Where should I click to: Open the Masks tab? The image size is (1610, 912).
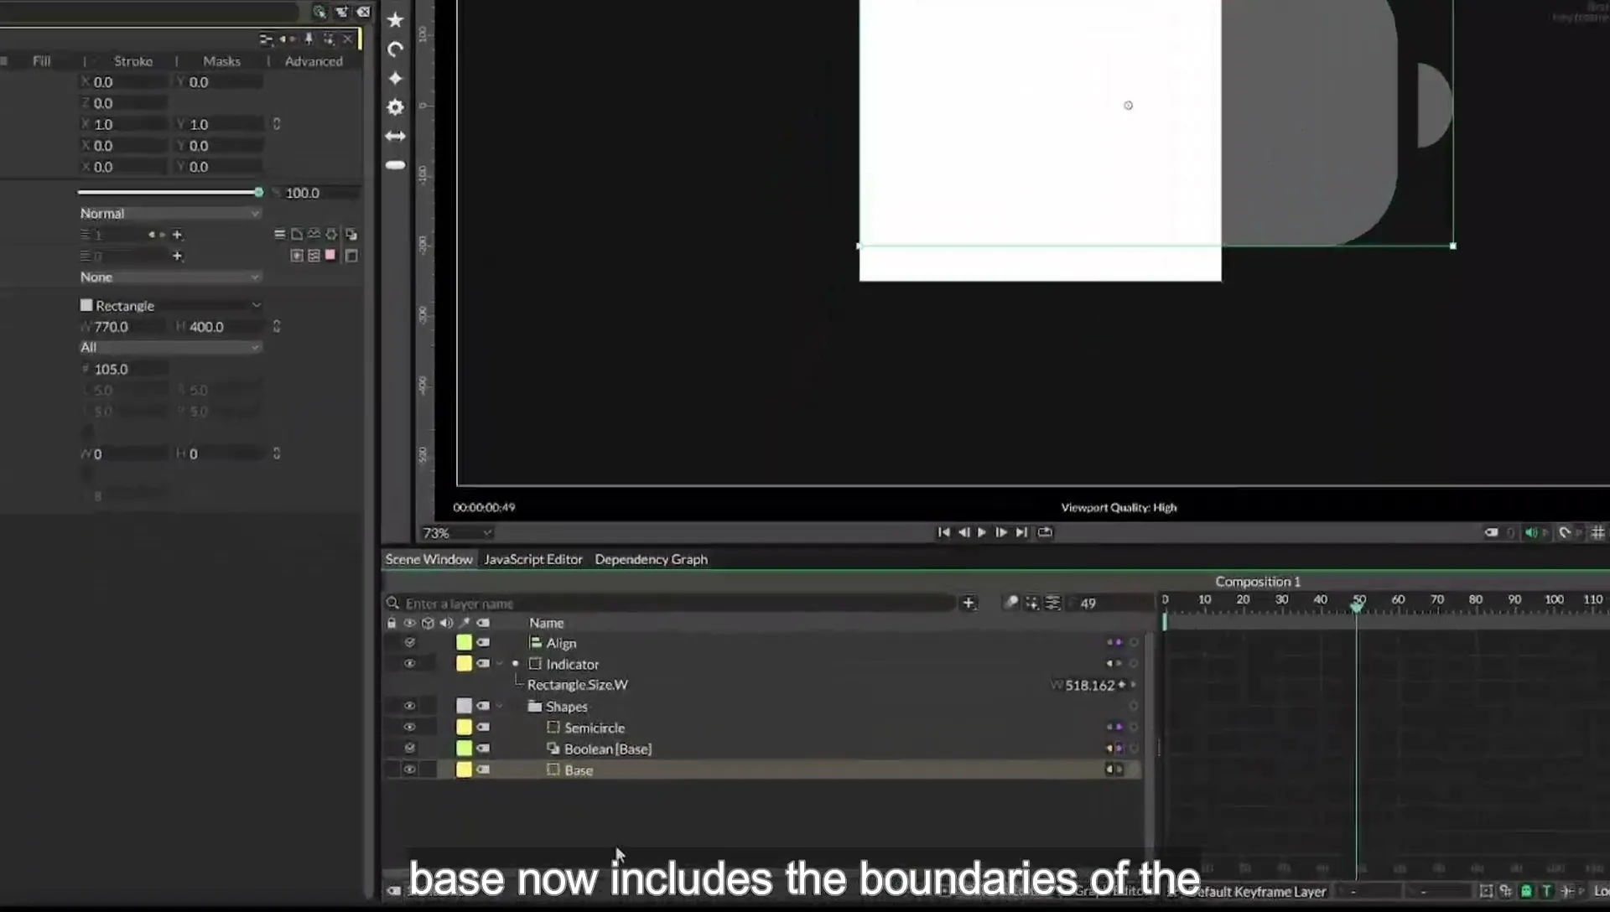pos(221,61)
